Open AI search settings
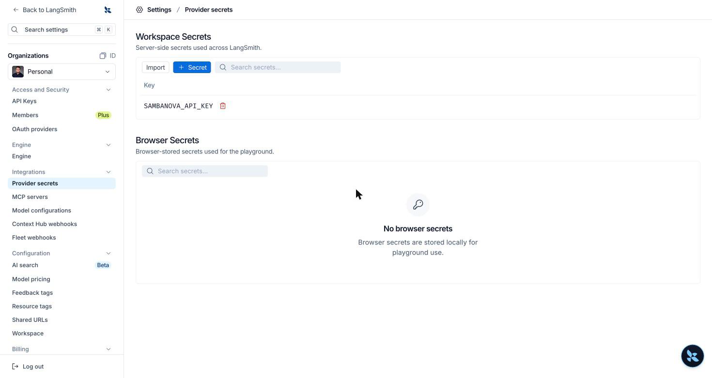This screenshot has height=378, width=712. tap(62, 265)
